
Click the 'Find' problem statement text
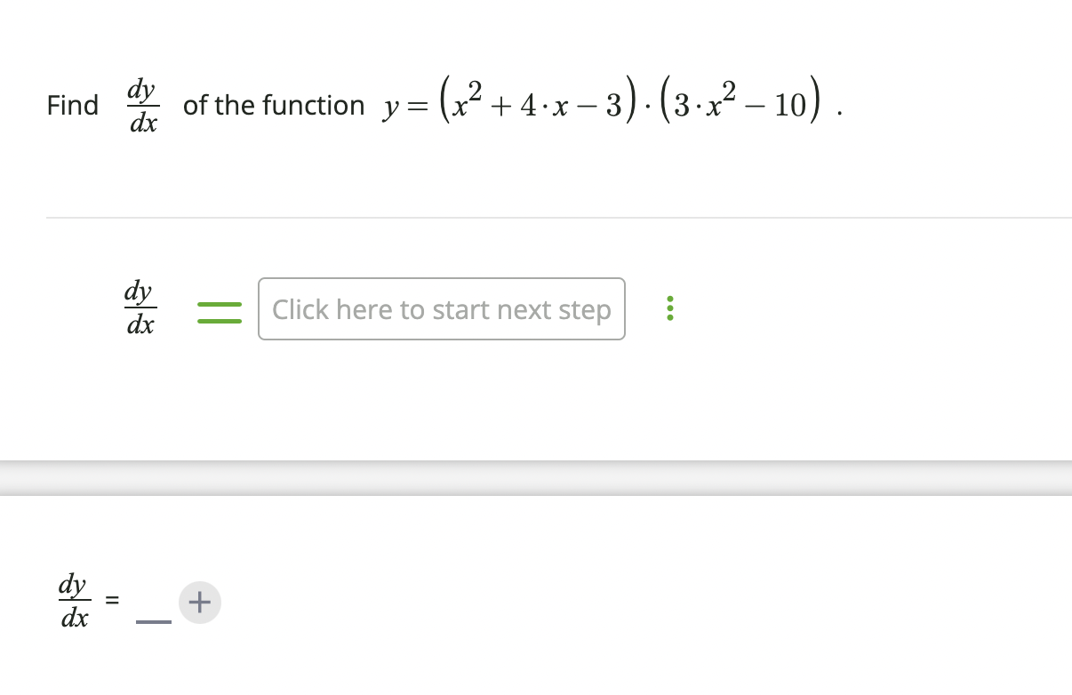(73, 105)
